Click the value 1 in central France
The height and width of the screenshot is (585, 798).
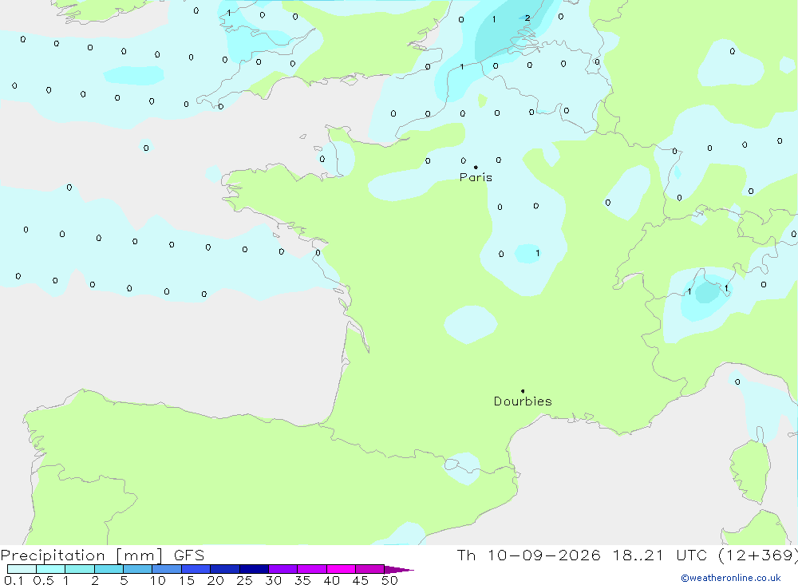coord(537,253)
